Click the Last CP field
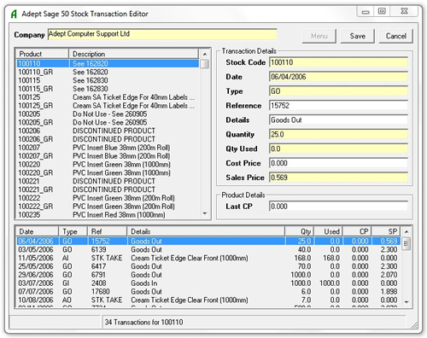The image size is (427, 338). click(338, 207)
